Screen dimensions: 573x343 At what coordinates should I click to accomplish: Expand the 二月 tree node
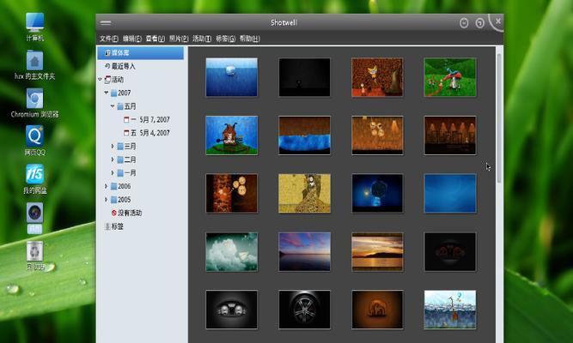pyautogui.click(x=113, y=159)
